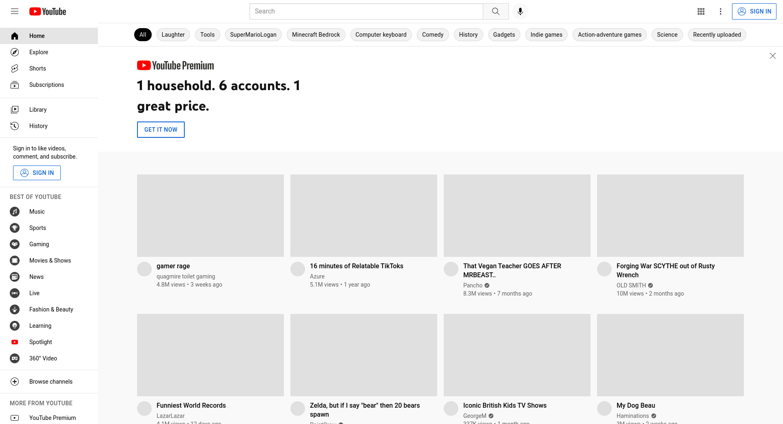Select the Action-adventure games chip

pyautogui.click(x=610, y=35)
